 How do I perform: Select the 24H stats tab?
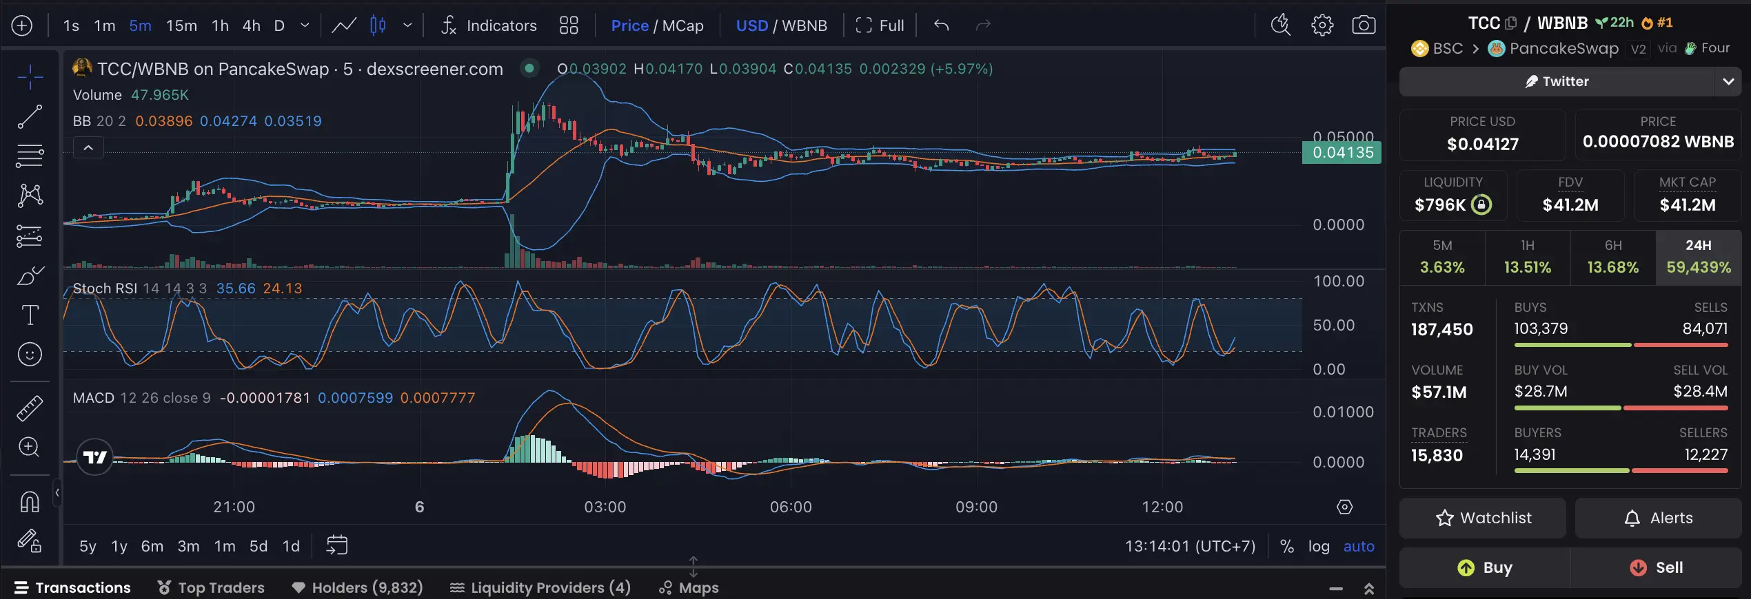coord(1698,258)
